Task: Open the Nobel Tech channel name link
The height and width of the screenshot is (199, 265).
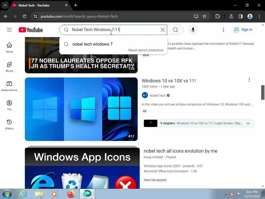Action: point(158,95)
